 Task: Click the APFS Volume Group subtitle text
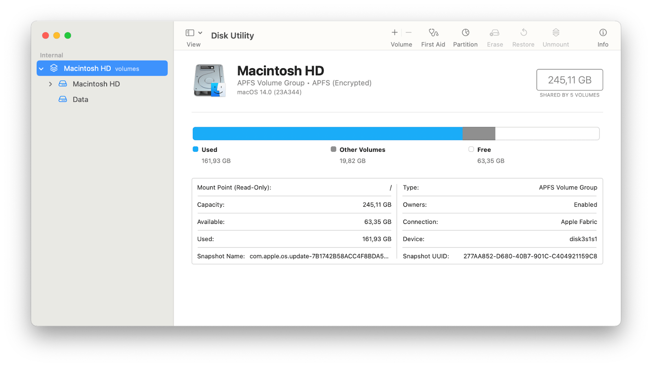pos(304,83)
